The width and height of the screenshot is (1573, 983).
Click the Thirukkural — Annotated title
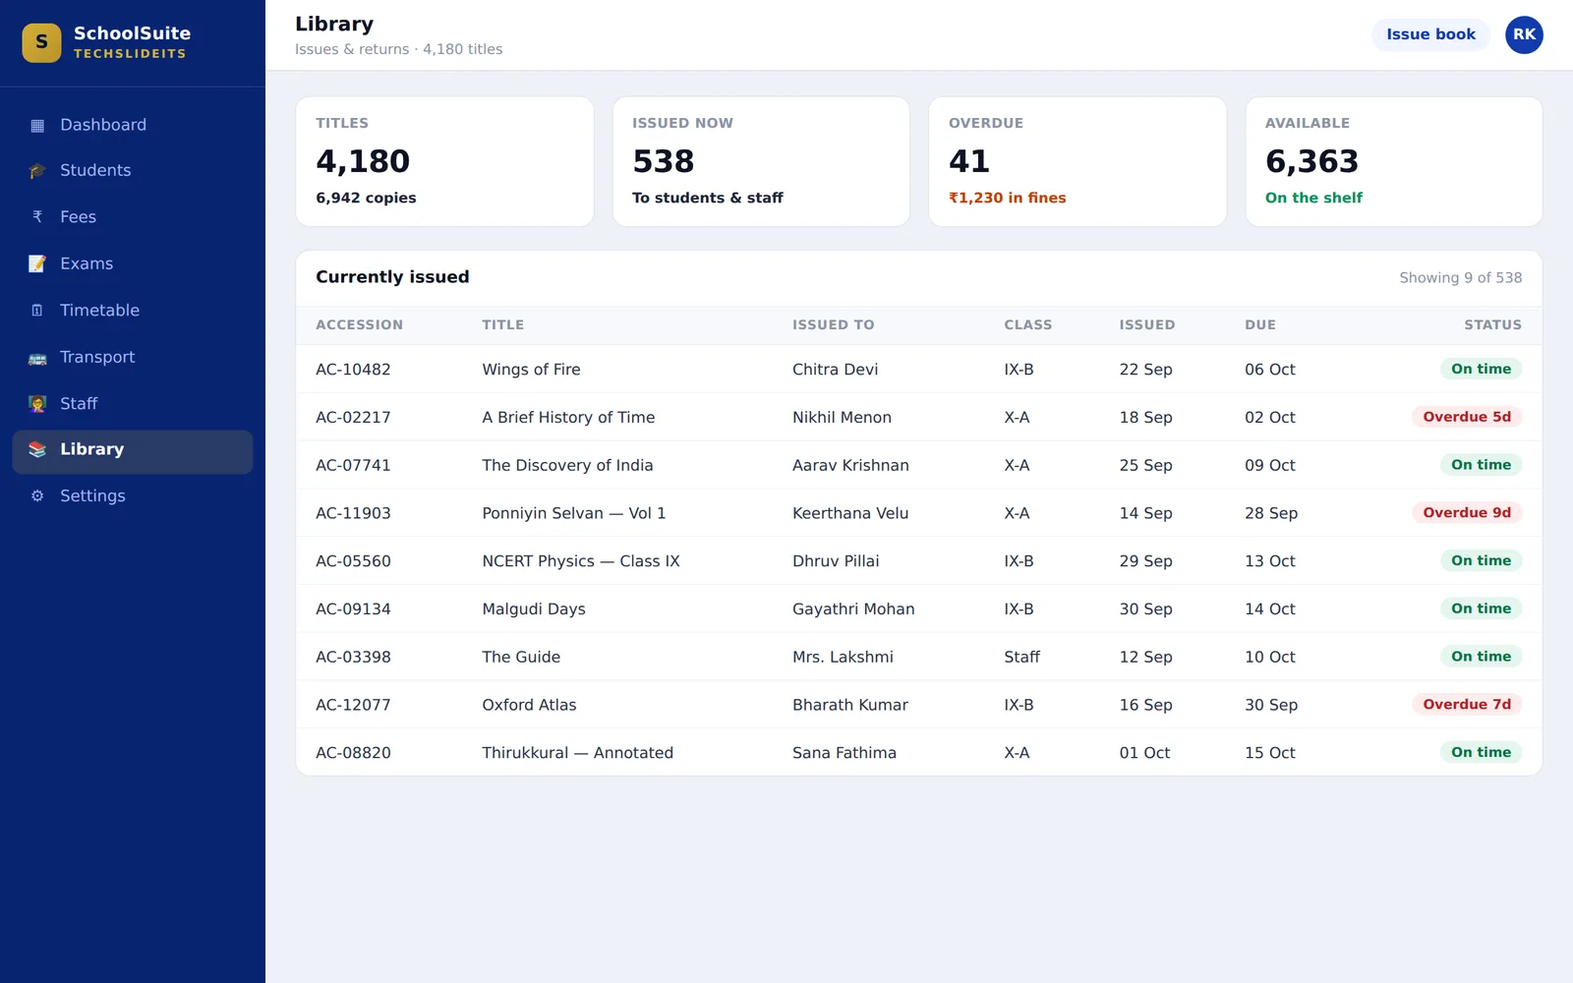[x=578, y=753]
